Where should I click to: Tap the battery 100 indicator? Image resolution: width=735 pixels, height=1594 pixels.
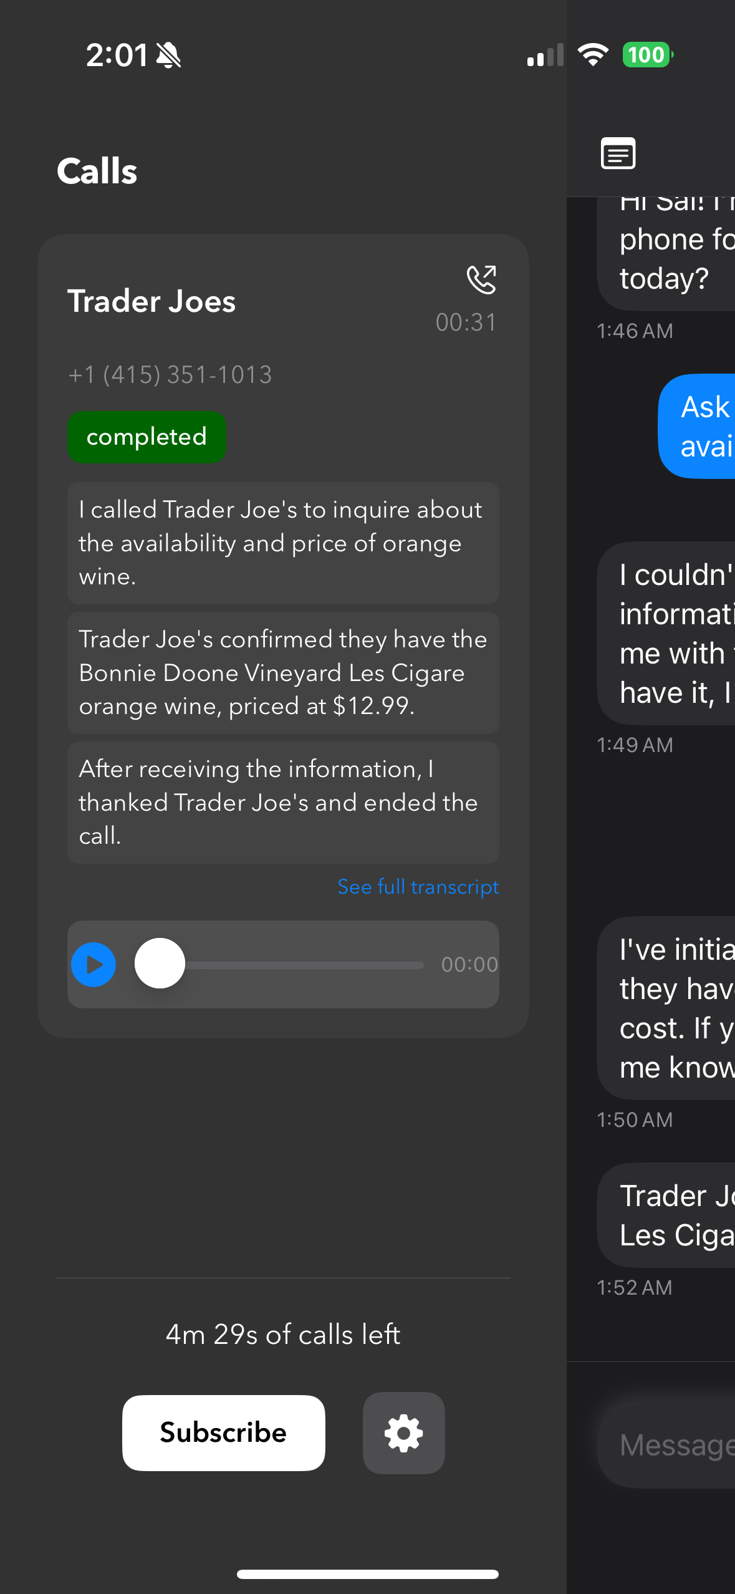pos(647,55)
